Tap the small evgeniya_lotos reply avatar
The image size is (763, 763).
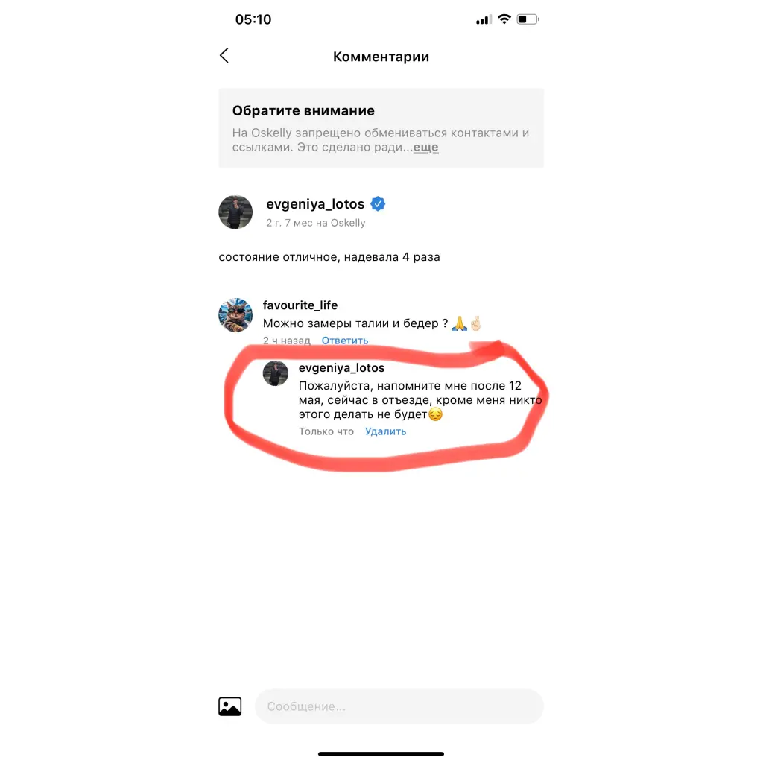(x=276, y=373)
